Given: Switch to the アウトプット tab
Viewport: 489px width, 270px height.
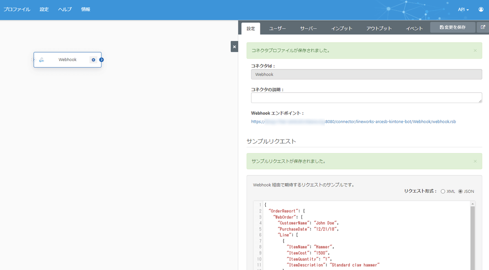Looking at the screenshot, I should click(x=379, y=29).
